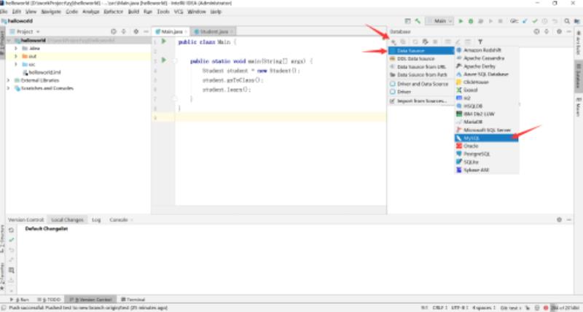This screenshot has height=312, width=583.
Task: Switch to the Log tab in Version Control
Action: click(96, 219)
